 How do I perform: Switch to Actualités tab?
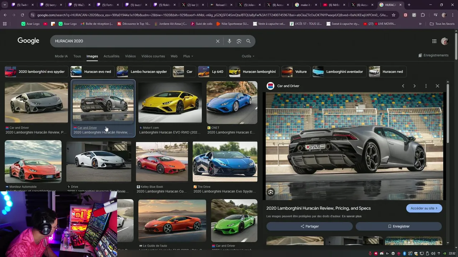tap(111, 56)
